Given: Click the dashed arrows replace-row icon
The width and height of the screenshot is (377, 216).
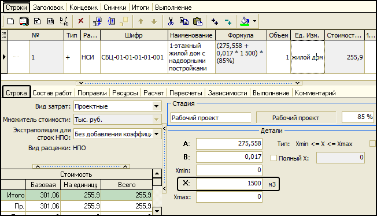Looking at the screenshot, I should point(64,21).
